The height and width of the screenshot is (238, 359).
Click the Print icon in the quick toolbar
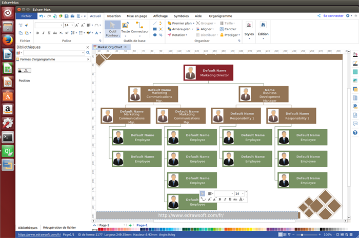(x=72, y=16)
